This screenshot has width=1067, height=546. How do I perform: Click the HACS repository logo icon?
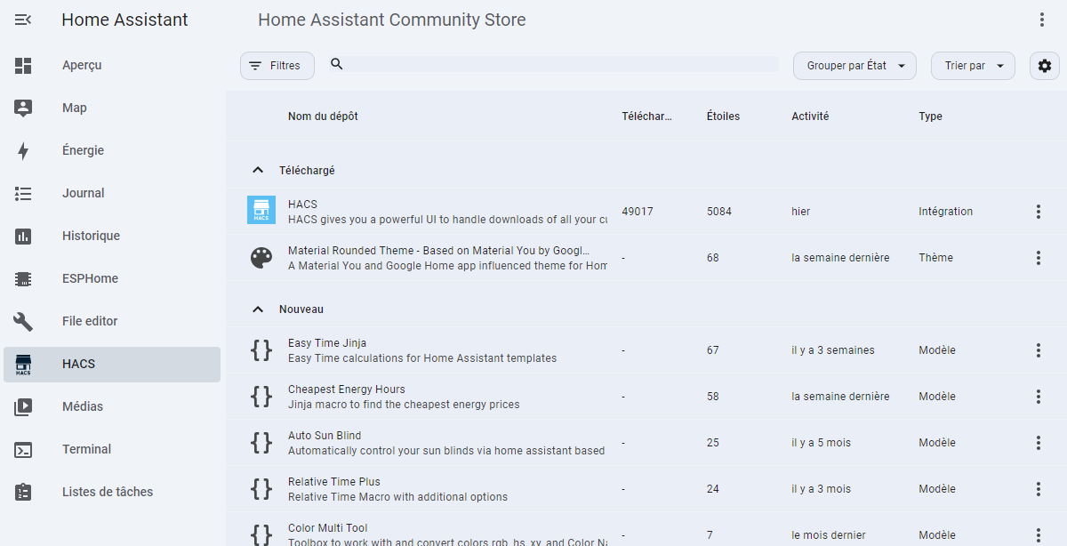[x=261, y=210]
